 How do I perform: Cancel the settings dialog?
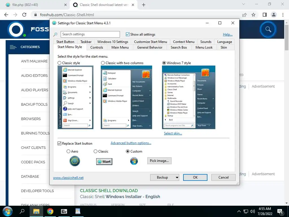point(224,177)
